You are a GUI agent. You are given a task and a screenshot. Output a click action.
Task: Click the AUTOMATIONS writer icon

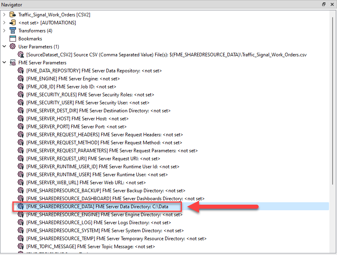pos(13,22)
